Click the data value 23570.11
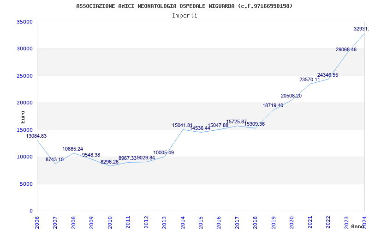The image size is (369, 231). tap(309, 79)
